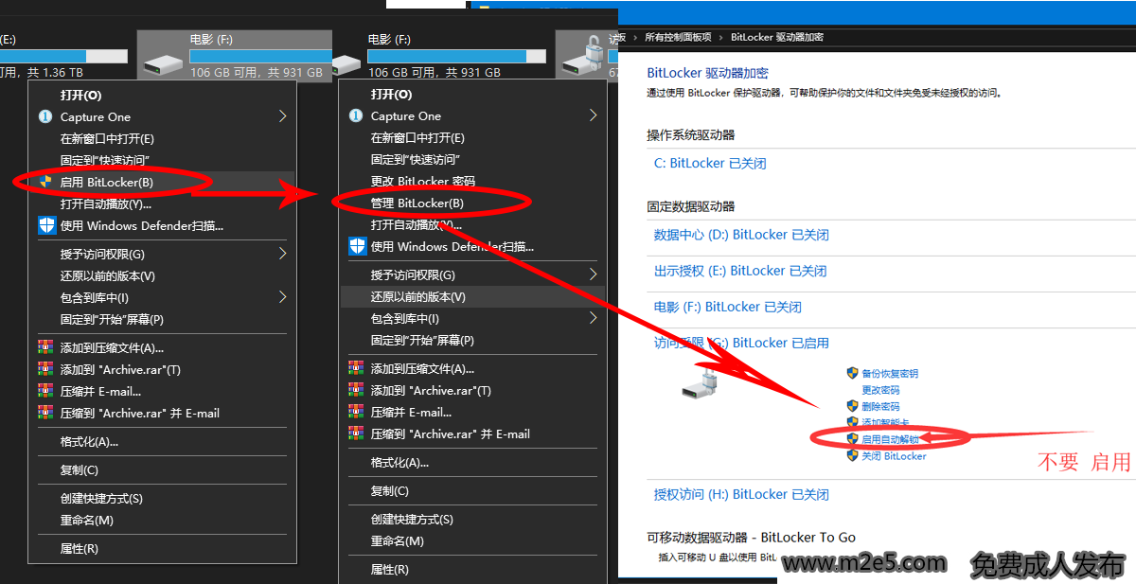This screenshot has height=584, width=1136.
Task: Click the 备份恢复密钥 link
Action: 890,373
